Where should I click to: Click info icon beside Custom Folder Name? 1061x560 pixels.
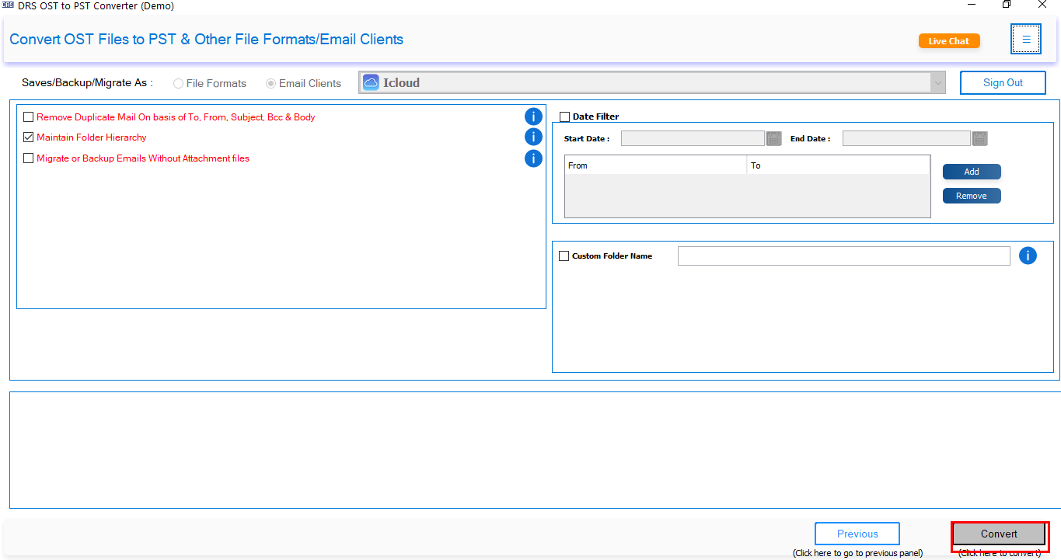point(1028,256)
